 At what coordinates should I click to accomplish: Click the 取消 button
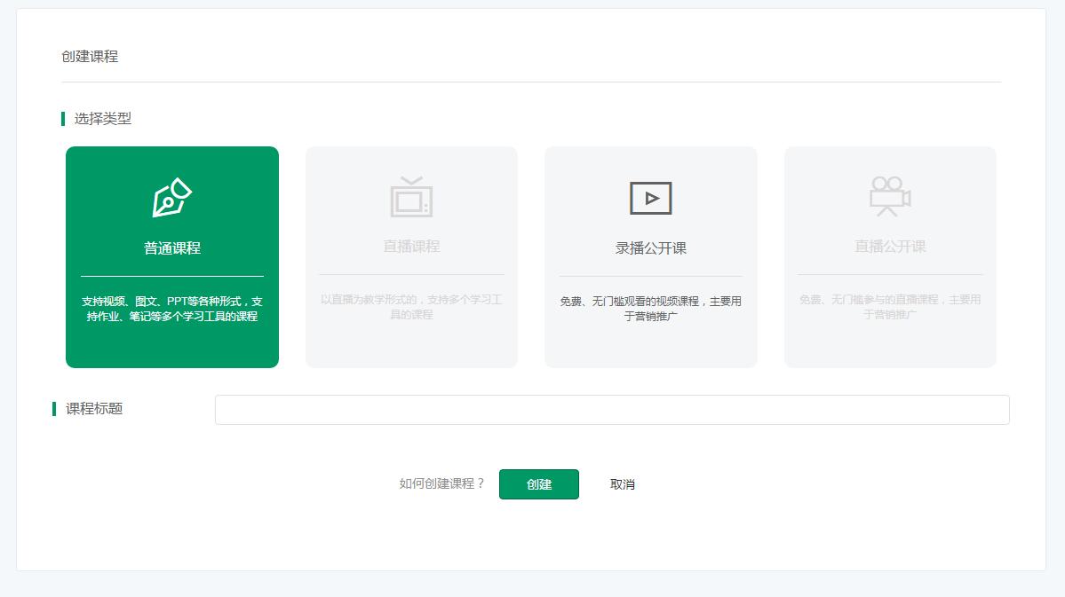(x=622, y=484)
